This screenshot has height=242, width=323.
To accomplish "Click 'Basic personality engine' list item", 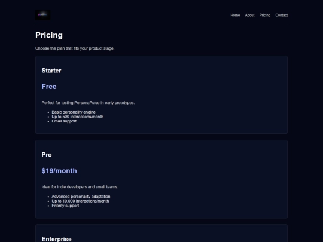I will pyautogui.click(x=74, y=112).
